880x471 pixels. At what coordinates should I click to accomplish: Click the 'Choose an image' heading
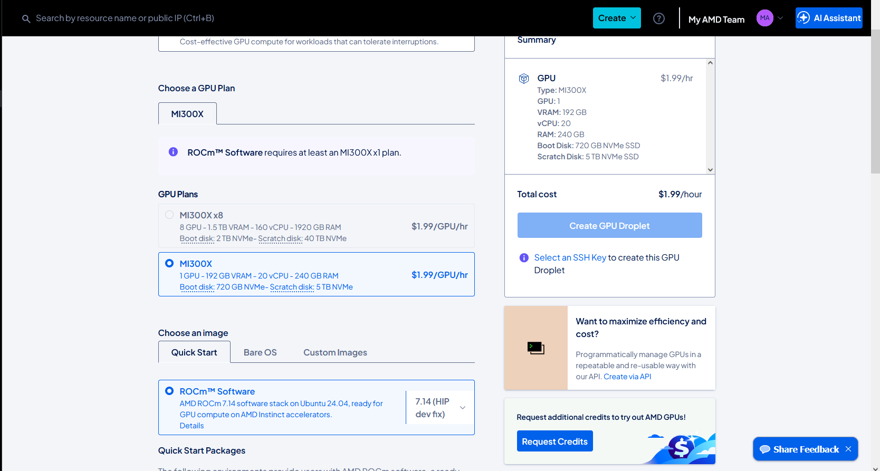(x=193, y=333)
